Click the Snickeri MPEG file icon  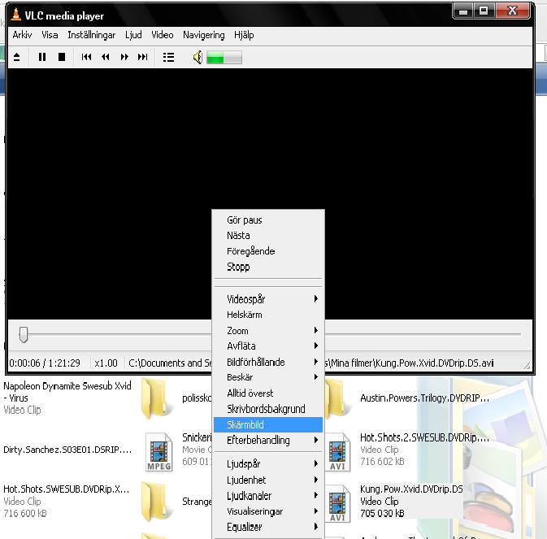coord(159,453)
